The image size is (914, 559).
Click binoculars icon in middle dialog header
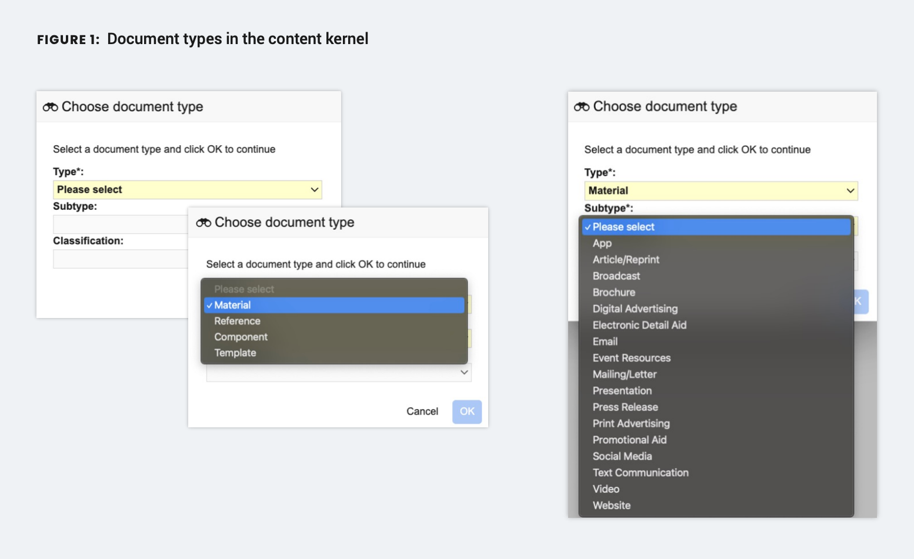coord(204,223)
